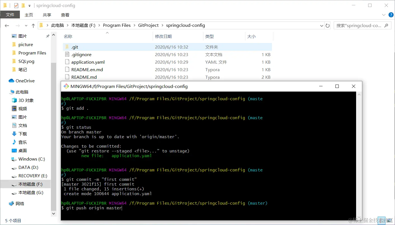Open 笔记 folder in sidebar
The height and width of the screenshot is (225, 395).
point(23,70)
